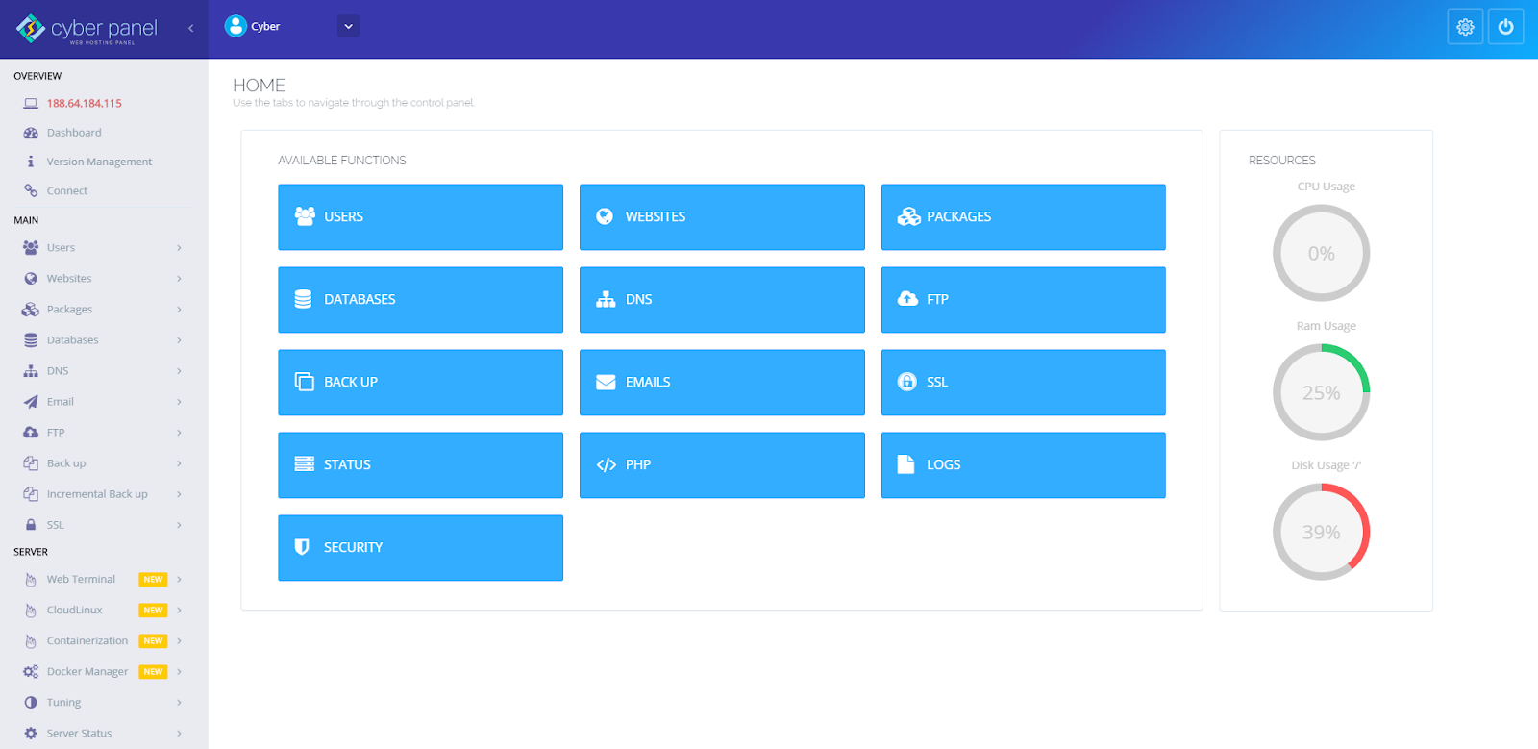Click the Server Status gear icon

click(31, 734)
